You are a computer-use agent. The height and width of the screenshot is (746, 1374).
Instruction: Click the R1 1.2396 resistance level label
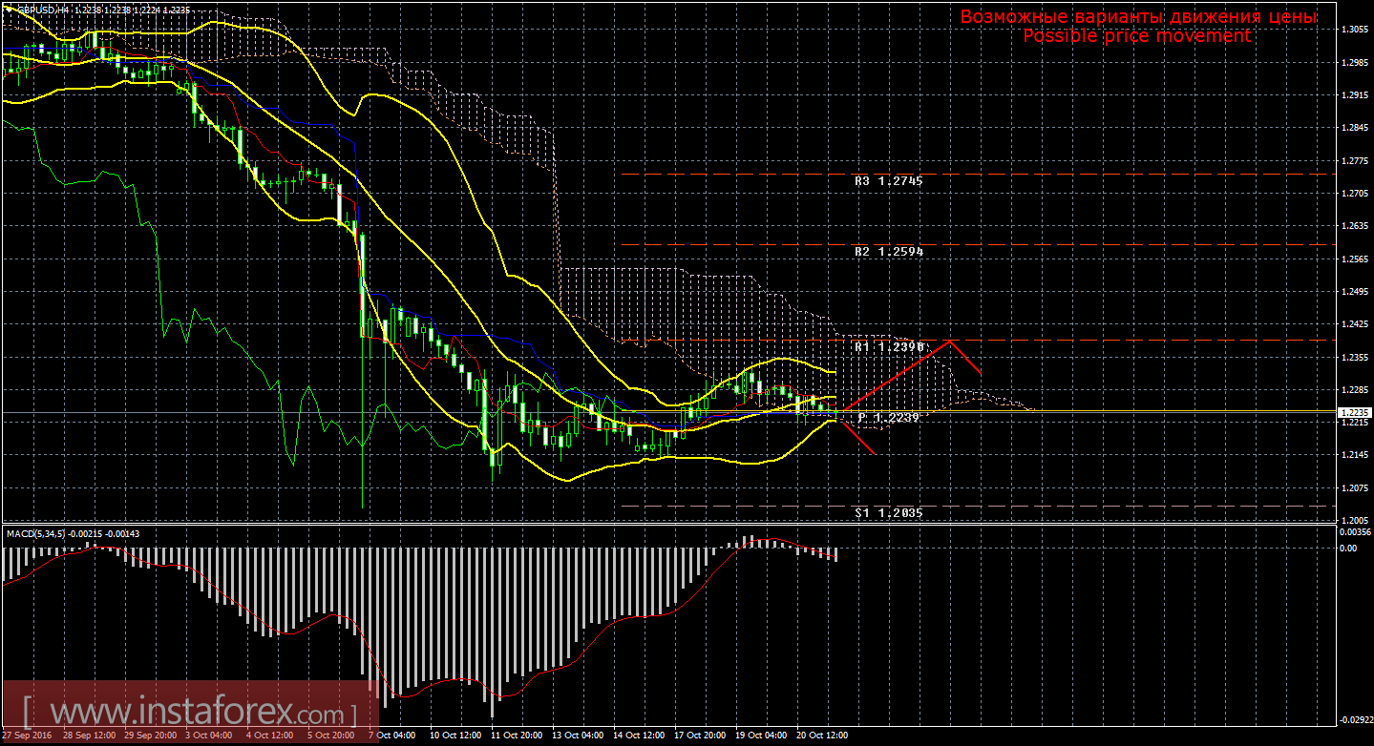pos(888,347)
